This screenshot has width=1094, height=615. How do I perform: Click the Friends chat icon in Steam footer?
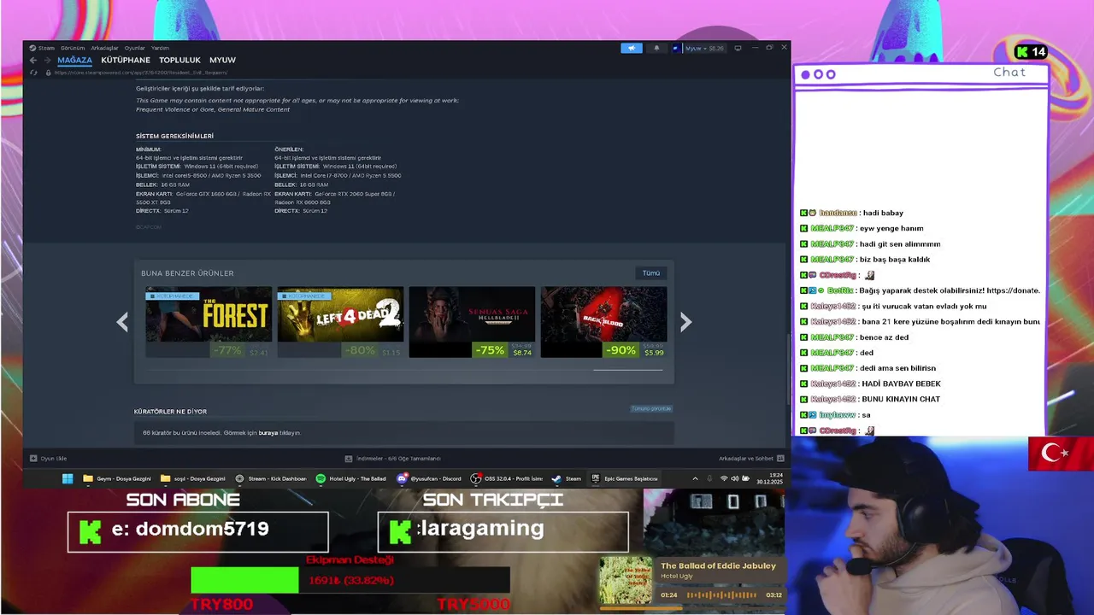[780, 459]
